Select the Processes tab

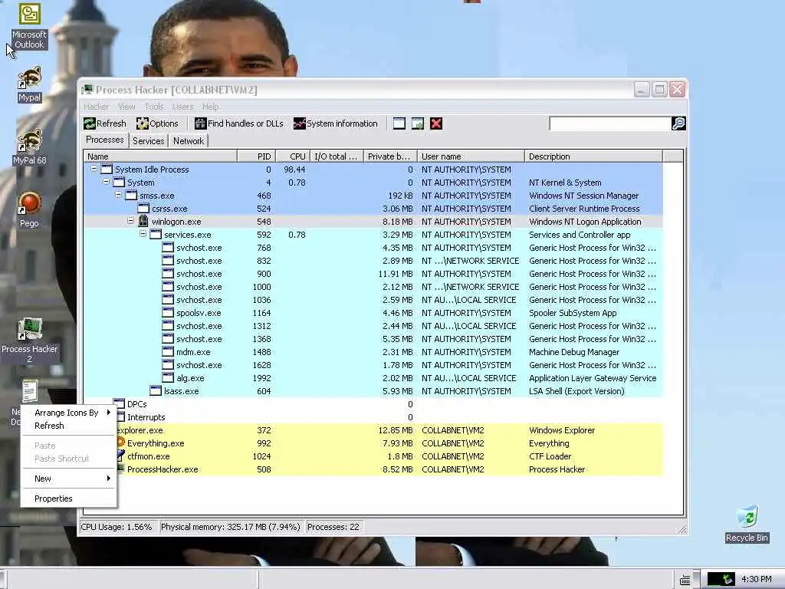[x=104, y=140]
